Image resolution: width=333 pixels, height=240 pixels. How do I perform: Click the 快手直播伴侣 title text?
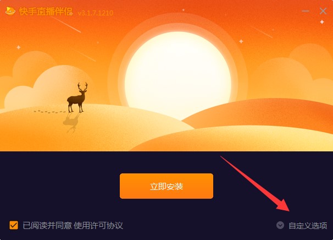coord(46,12)
